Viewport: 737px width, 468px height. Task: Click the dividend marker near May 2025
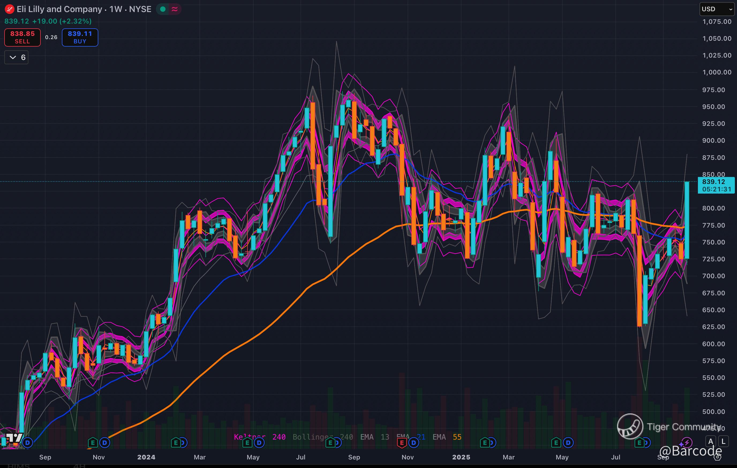568,442
